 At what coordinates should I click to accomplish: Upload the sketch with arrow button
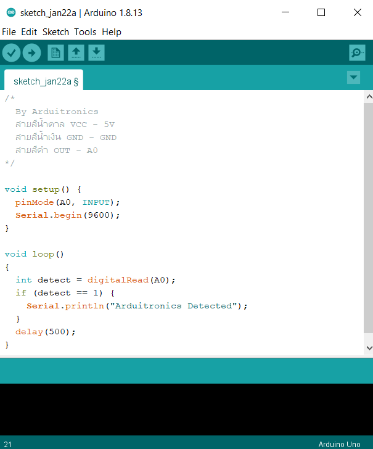[x=32, y=52]
